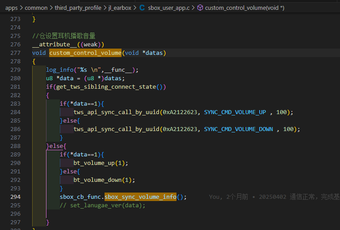340x230 pixels.
Task: Select line number 294 in the gutter
Action: coord(15,197)
